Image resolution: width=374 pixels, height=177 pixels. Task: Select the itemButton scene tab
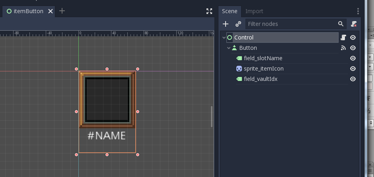coord(28,11)
